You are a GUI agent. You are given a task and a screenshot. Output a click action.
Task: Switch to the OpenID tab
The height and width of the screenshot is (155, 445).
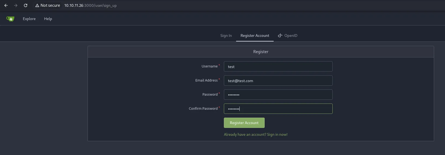pyautogui.click(x=288, y=35)
